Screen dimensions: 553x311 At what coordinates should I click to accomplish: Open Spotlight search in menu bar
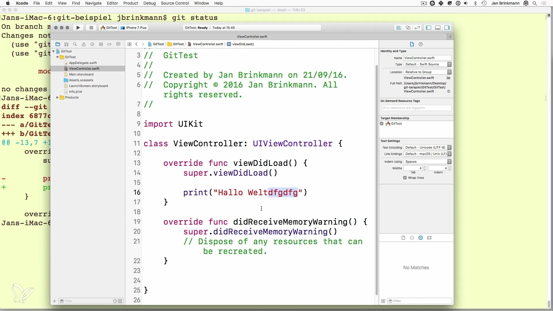click(535, 3)
